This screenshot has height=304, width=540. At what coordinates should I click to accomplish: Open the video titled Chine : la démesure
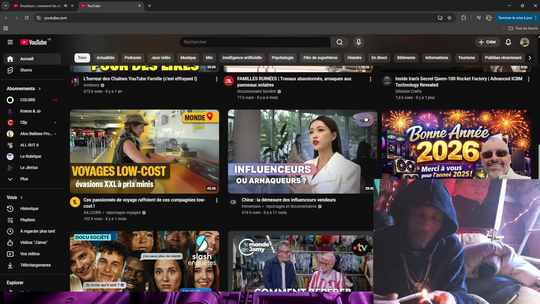pos(289,200)
